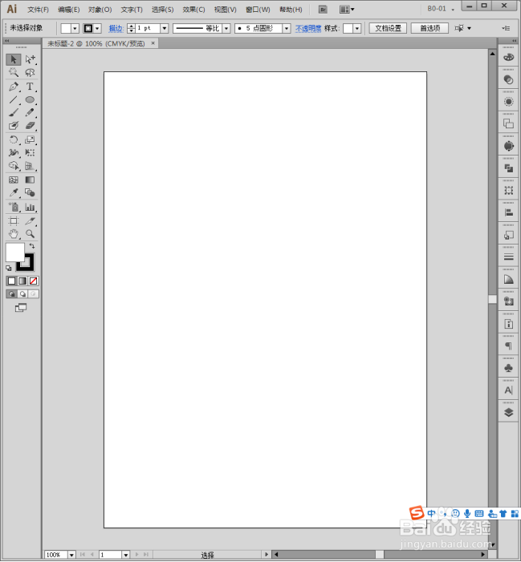
Task: Select the Eraser tool
Action: click(31, 126)
